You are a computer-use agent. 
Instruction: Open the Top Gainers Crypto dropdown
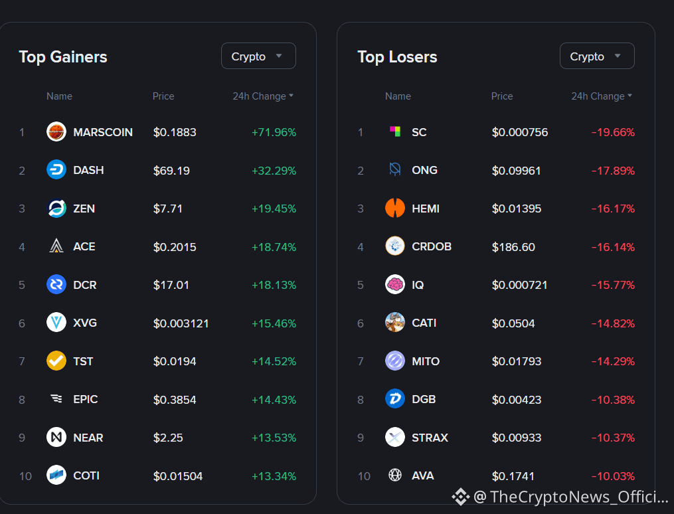click(x=258, y=56)
